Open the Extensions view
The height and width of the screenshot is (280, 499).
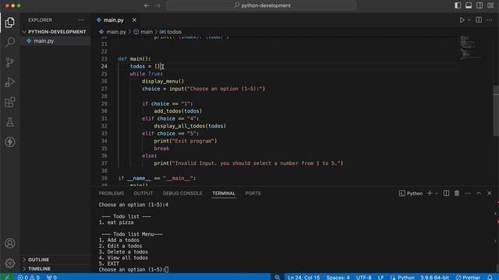coord(10,102)
